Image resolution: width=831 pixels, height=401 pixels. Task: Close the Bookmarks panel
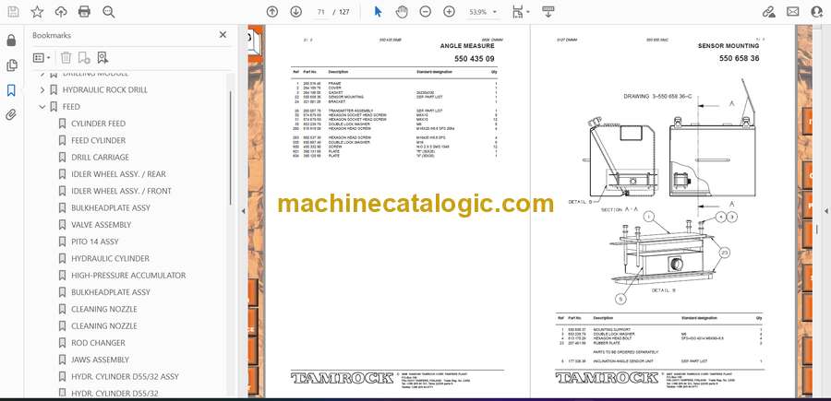coord(223,35)
